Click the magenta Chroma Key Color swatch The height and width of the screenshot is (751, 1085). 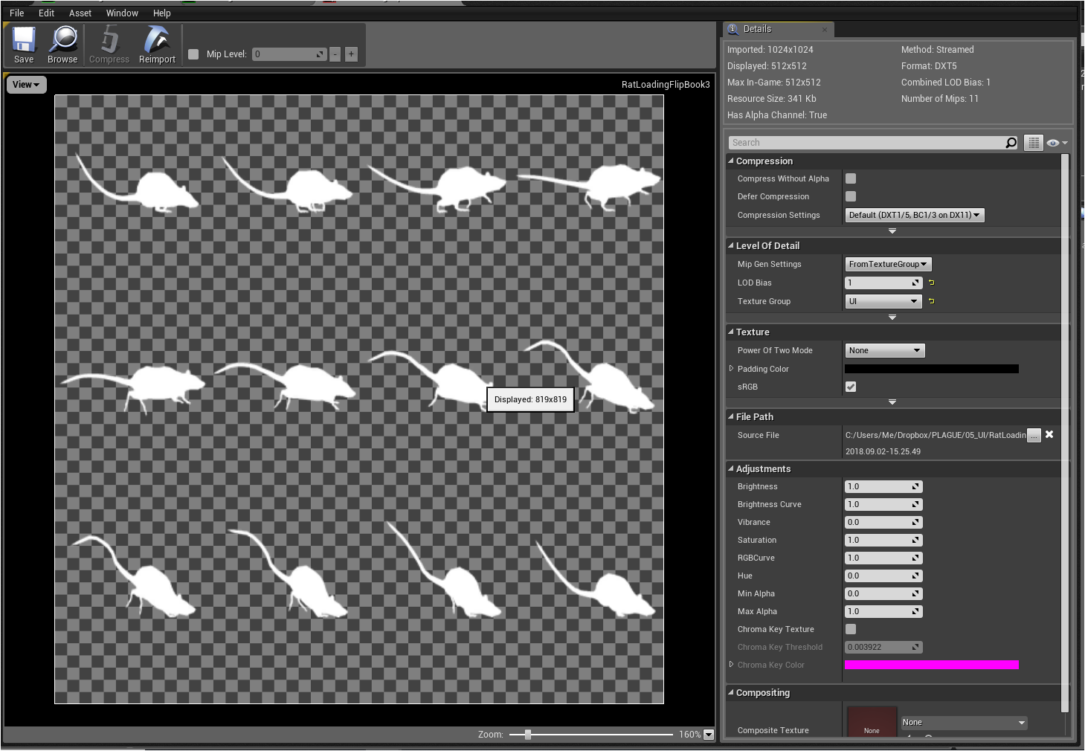tap(932, 665)
